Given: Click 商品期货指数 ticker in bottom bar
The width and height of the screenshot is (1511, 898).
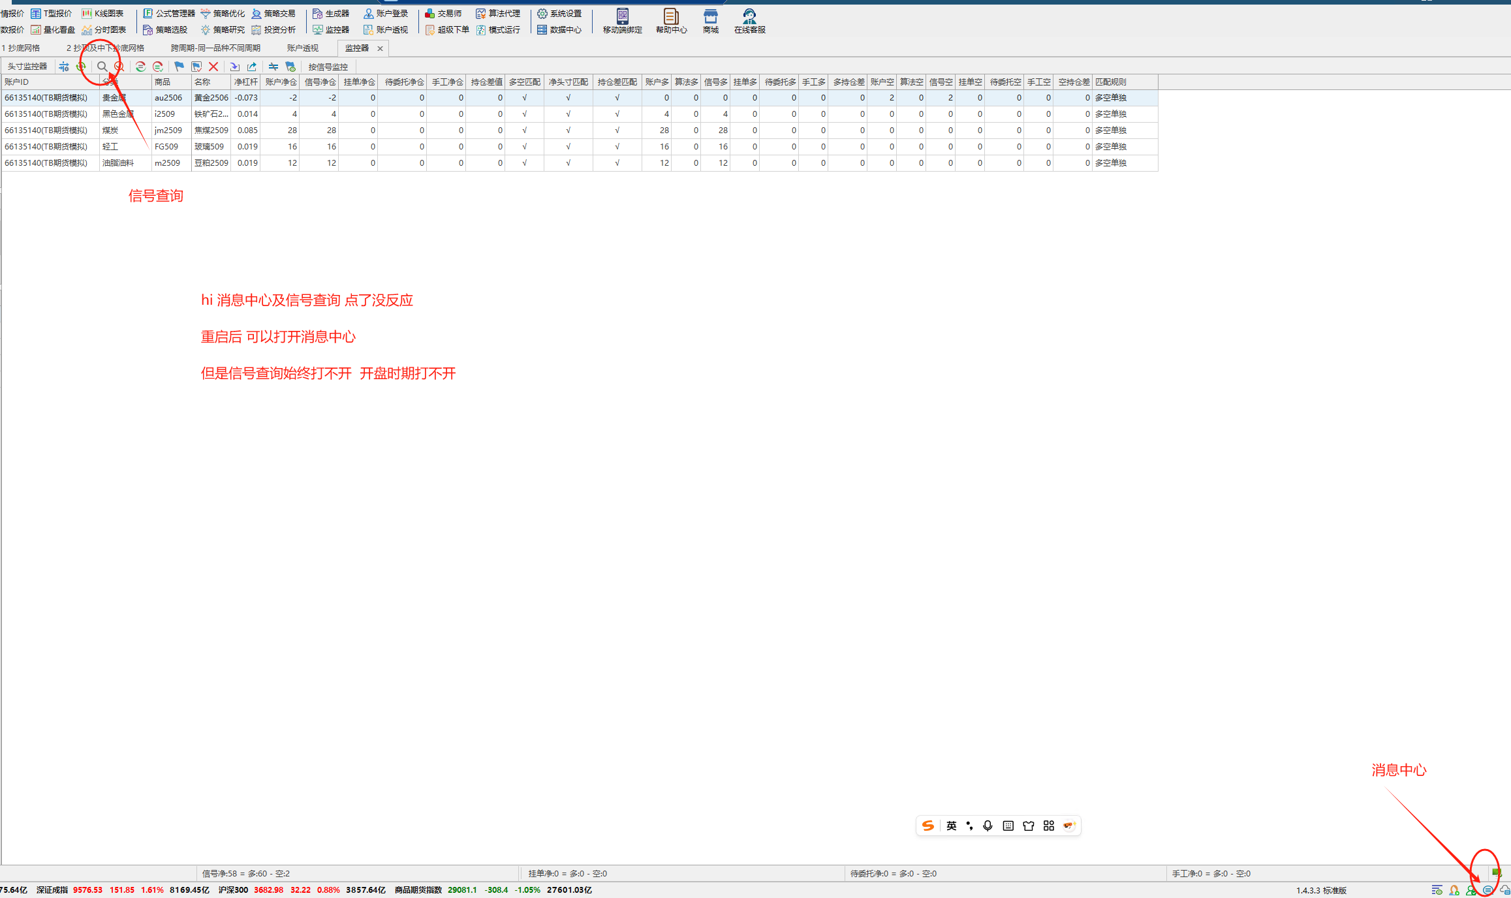Looking at the screenshot, I should pyautogui.click(x=418, y=890).
